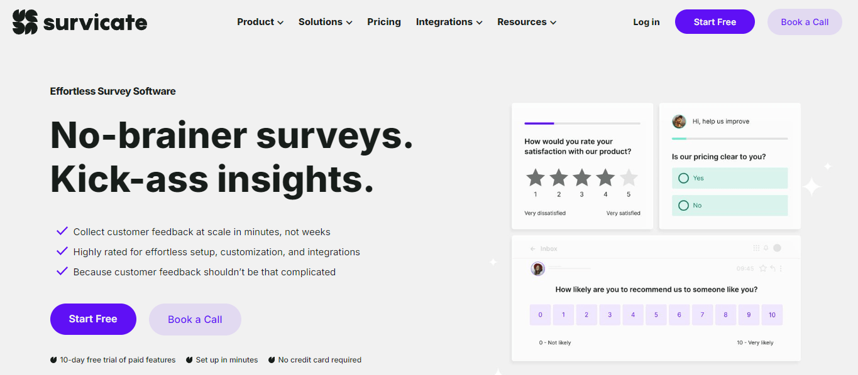Click the reply arrow on the inbox message
The width and height of the screenshot is (858, 375).
(x=773, y=268)
